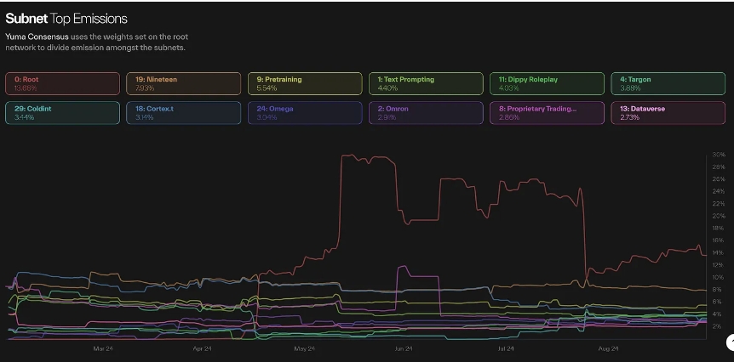This screenshot has width=734, height=362.
Task: Select the 8: Proprietary Trading legend card
Action: coord(548,113)
